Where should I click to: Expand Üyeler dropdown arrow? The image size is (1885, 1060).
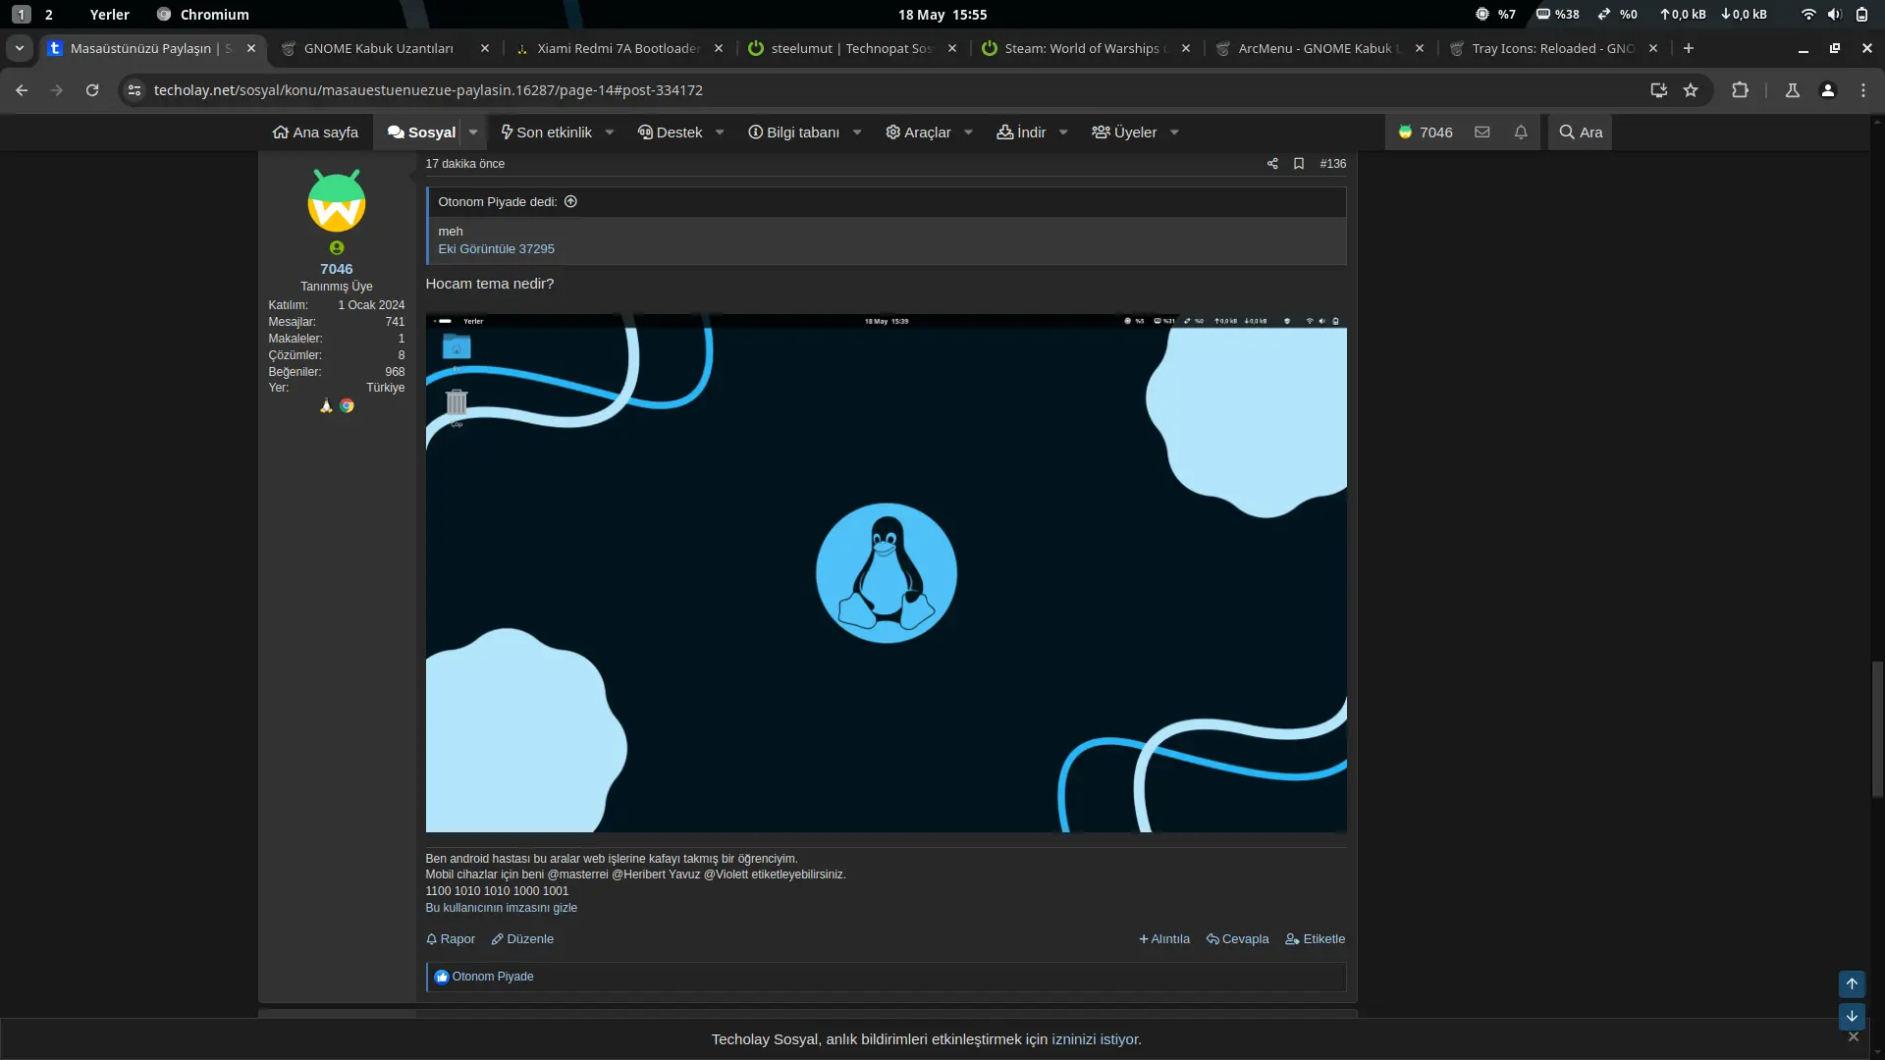coord(1174,132)
